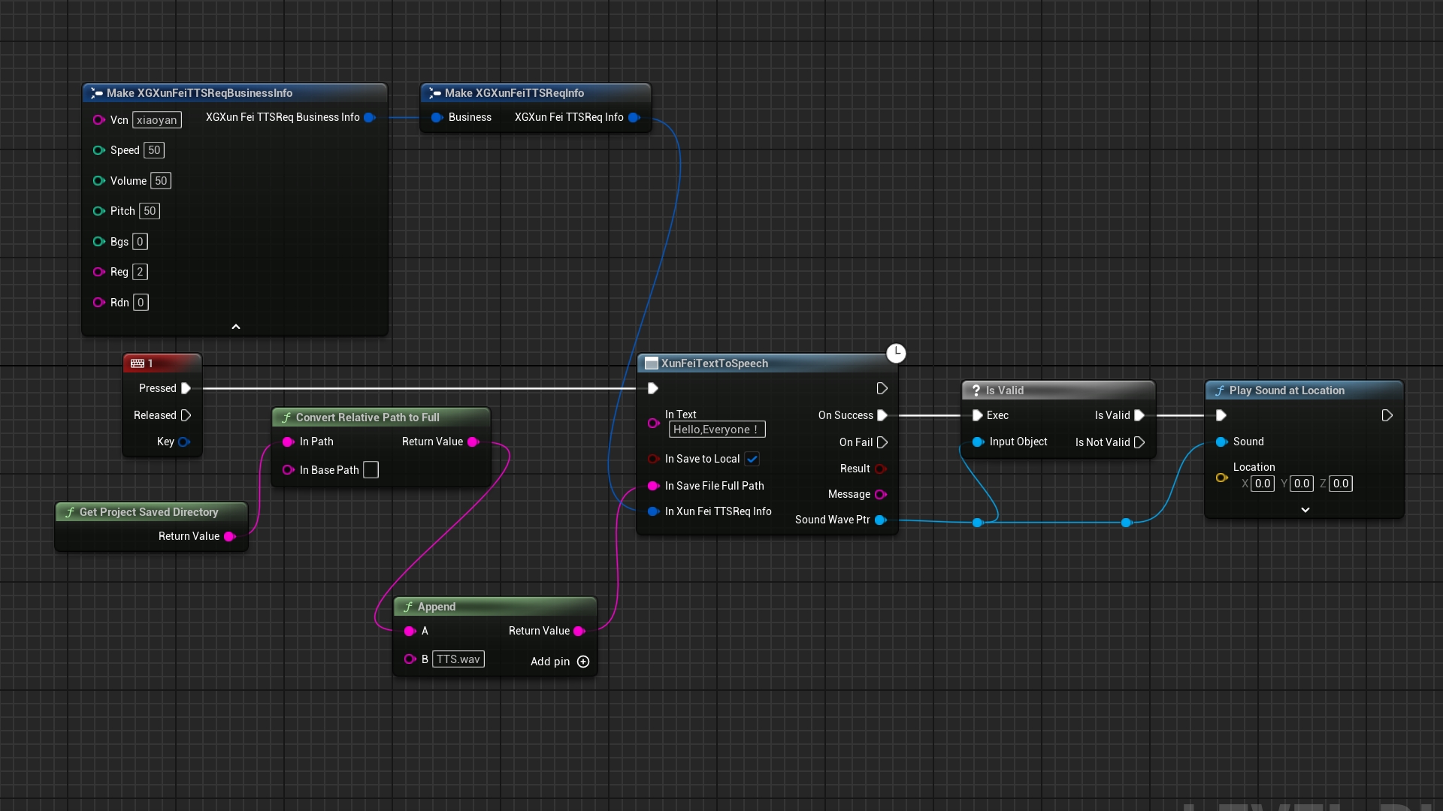Viewport: 1443px width, 811px height.
Task: Click the keyboard icon on key 1 node
Action: tap(138, 363)
